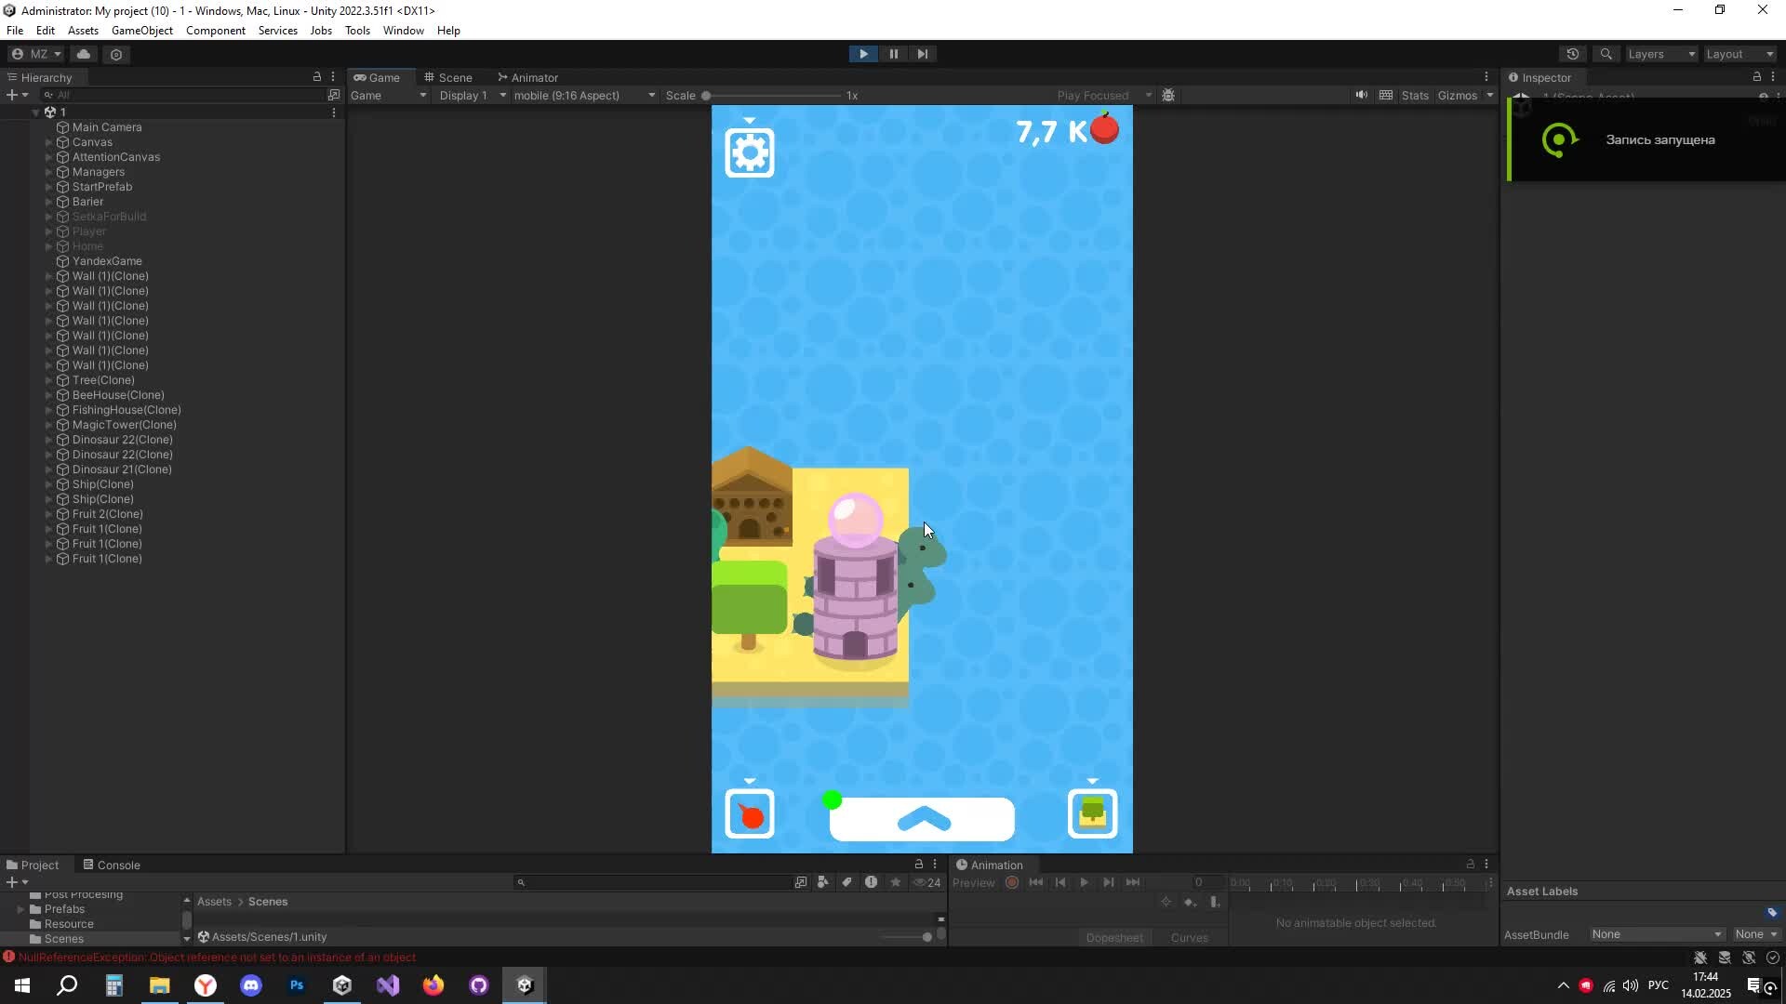Click the Play button in the toolbar

[863, 54]
